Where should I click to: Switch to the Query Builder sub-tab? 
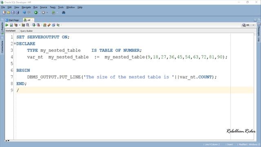pyautogui.click(x=26, y=31)
